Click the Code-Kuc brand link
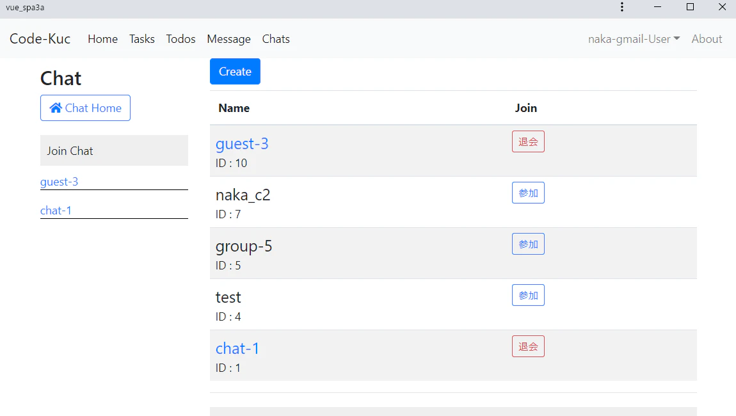The width and height of the screenshot is (736, 416). (40, 38)
